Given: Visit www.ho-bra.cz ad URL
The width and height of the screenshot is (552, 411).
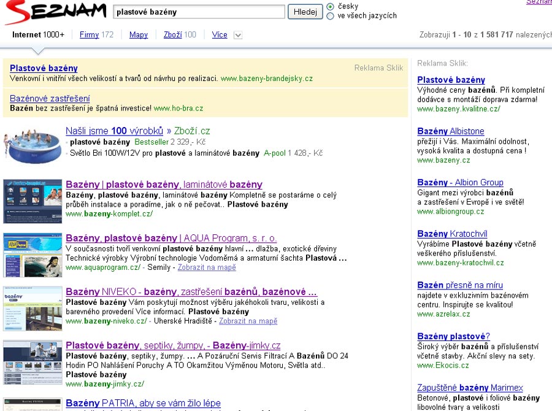Looking at the screenshot, I should [x=178, y=108].
